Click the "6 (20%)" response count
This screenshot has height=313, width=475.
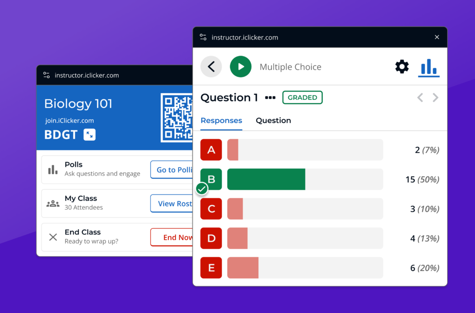[425, 268]
